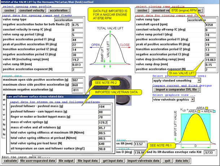Click valve ramp lift field 0.013
Screen dimensions: 220x166
tap(78, 65)
